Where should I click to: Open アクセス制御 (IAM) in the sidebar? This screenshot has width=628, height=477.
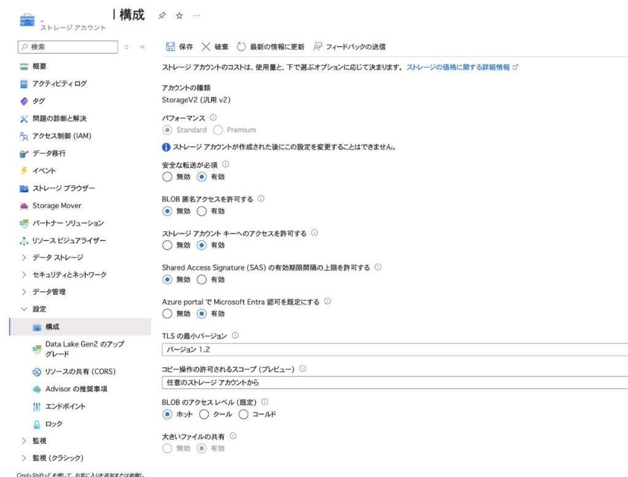coord(61,136)
